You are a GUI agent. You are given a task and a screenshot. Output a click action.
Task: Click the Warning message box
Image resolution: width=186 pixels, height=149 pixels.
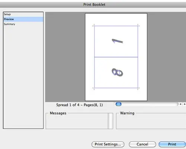[151, 121]
